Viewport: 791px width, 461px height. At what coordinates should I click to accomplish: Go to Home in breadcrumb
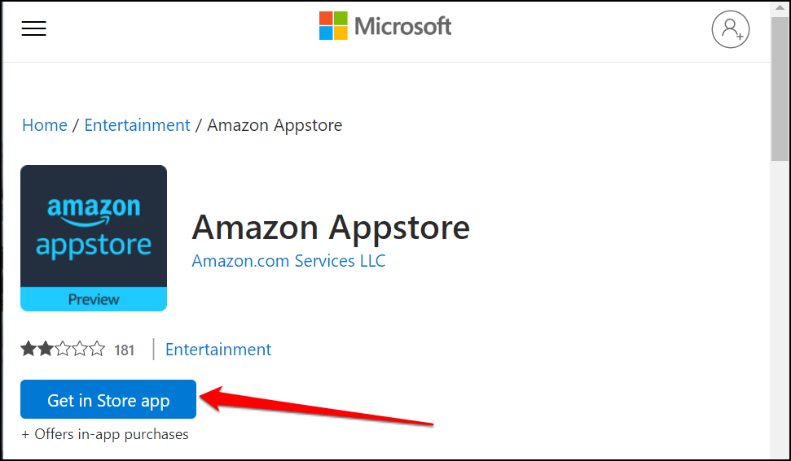[x=45, y=125]
